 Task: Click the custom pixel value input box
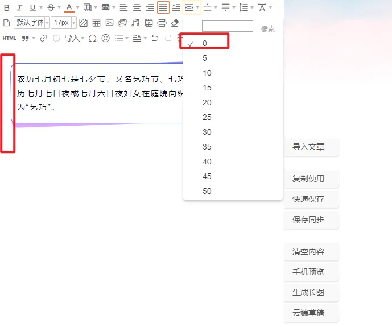point(227,26)
